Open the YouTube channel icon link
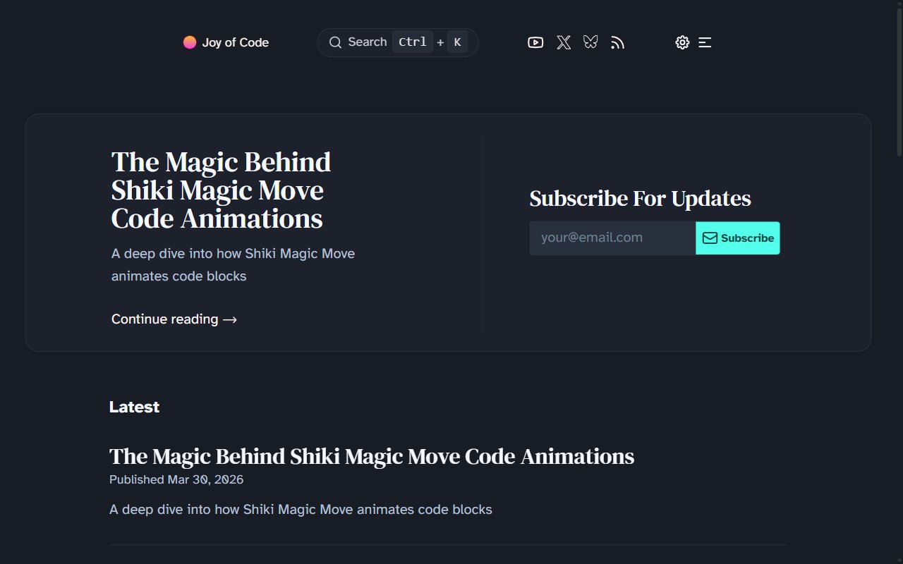The width and height of the screenshot is (903, 564). (535, 42)
